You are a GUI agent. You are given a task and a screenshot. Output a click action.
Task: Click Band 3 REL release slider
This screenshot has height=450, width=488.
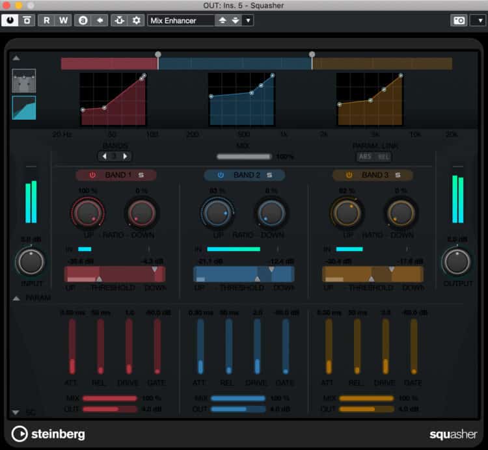[357, 347]
